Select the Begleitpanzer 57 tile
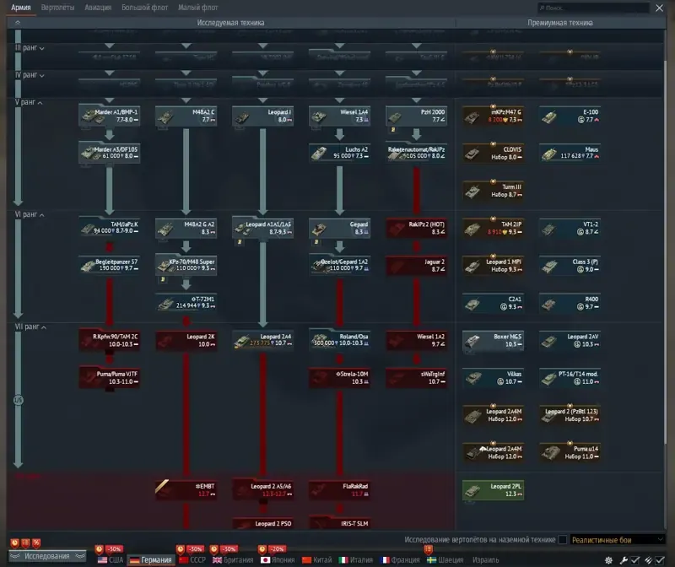Screen dimensions: 675x567 [x=110, y=265]
